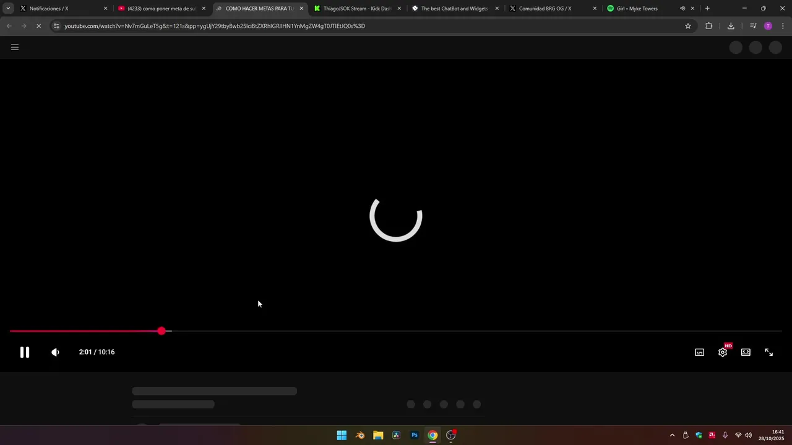Screen dimensions: 792x445
Task: Expand the tab search dropdown arrow
Action: [x=8, y=9]
